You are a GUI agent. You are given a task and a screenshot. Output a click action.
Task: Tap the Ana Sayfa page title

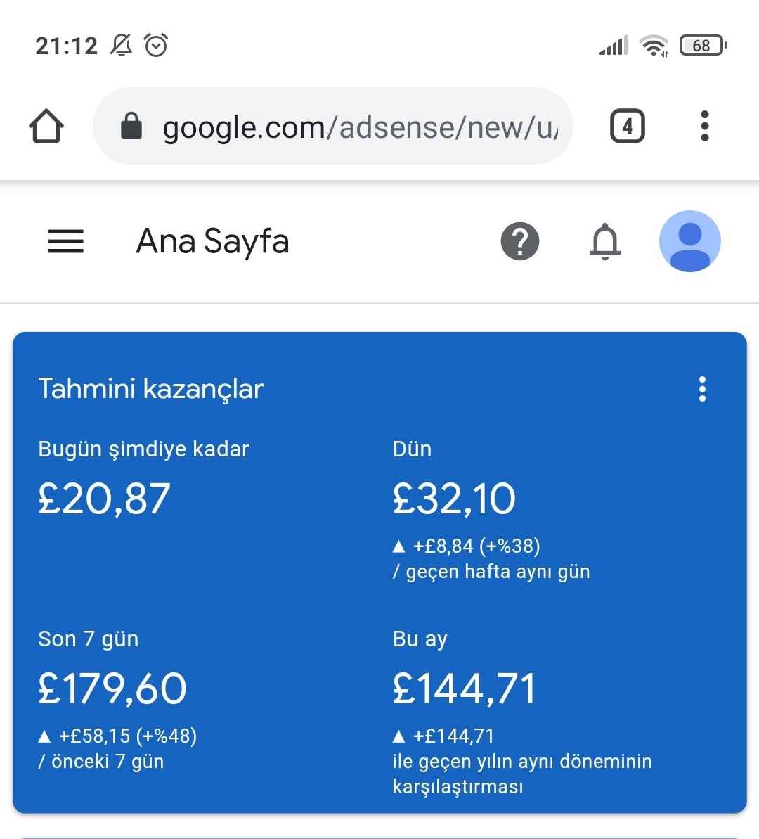(x=213, y=241)
